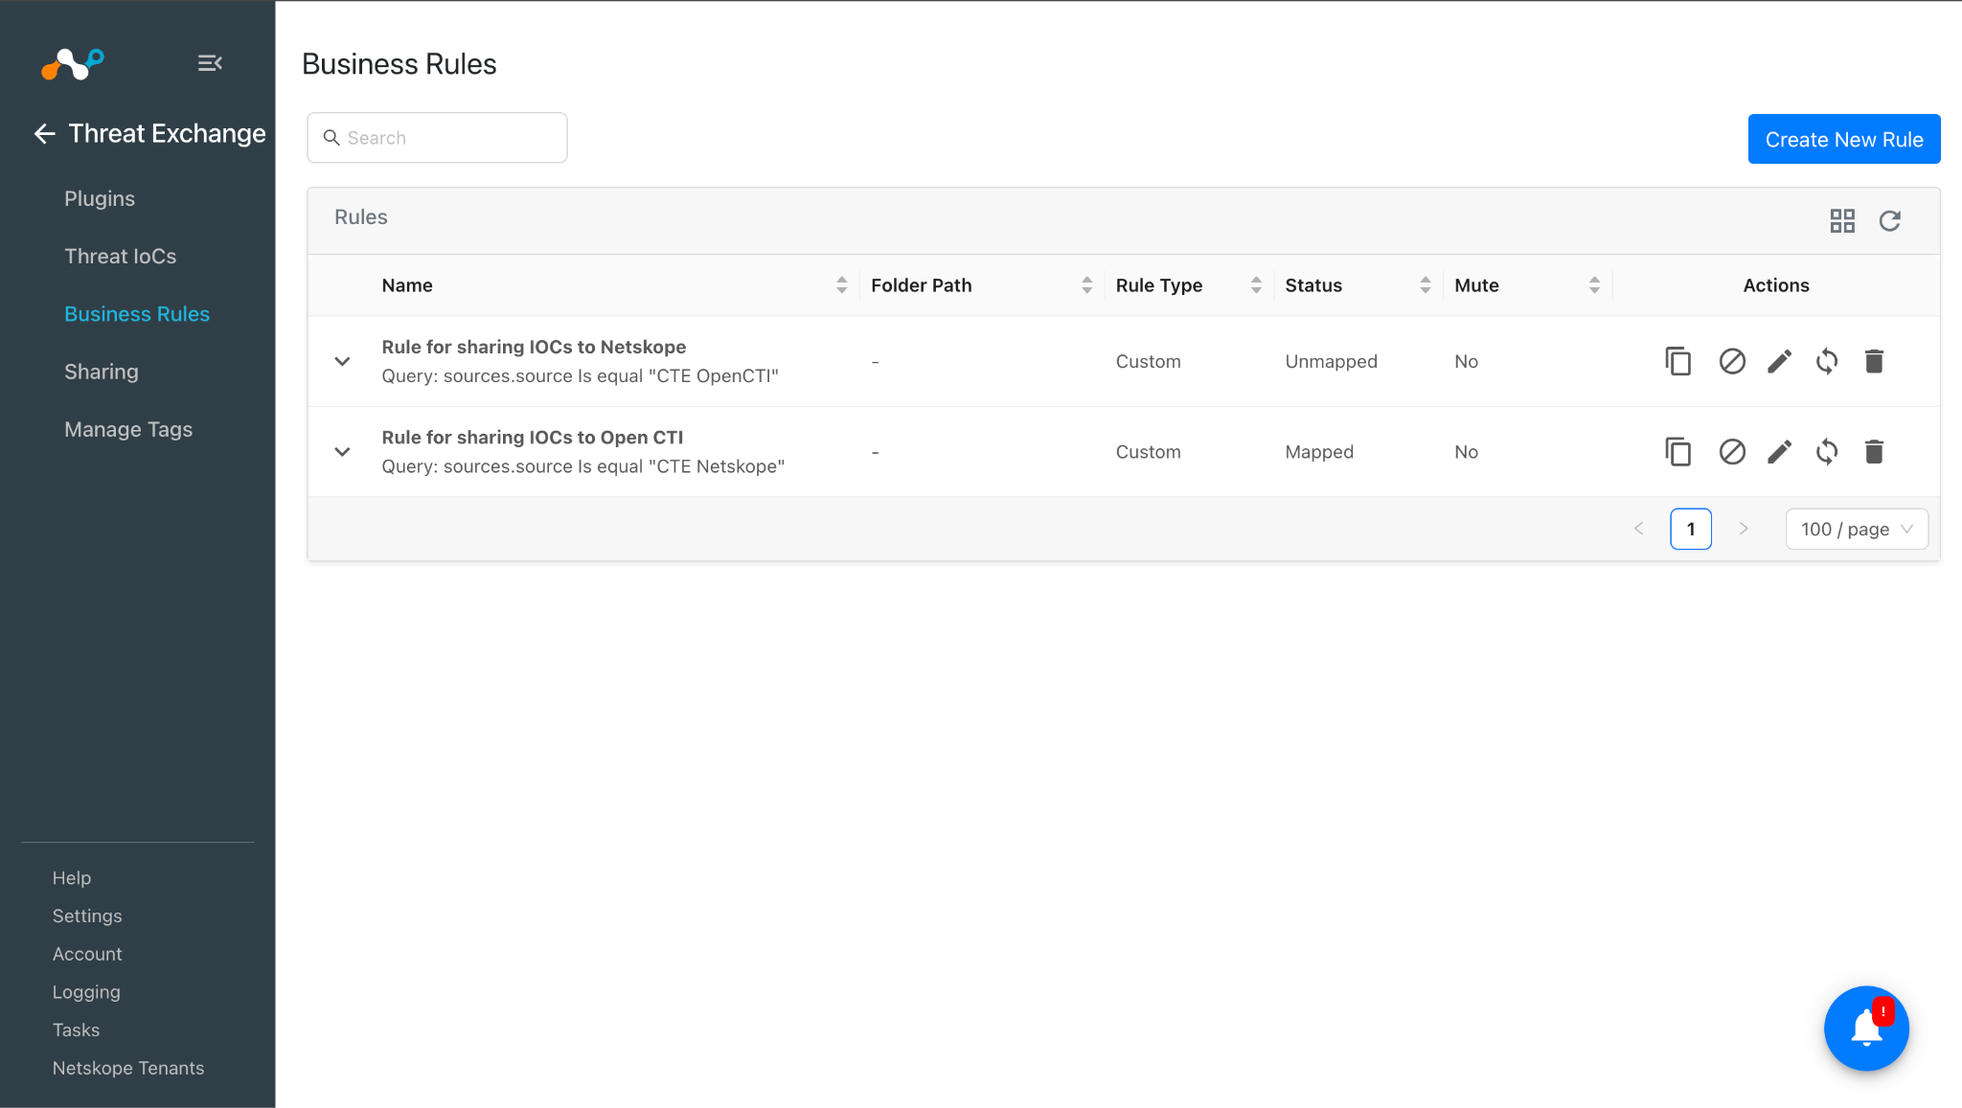1962x1108 pixels.
Task: Open the notification bell
Action: click(1866, 1029)
